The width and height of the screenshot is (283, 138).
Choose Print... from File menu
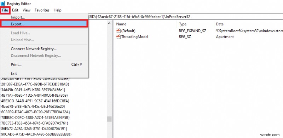click(44, 64)
